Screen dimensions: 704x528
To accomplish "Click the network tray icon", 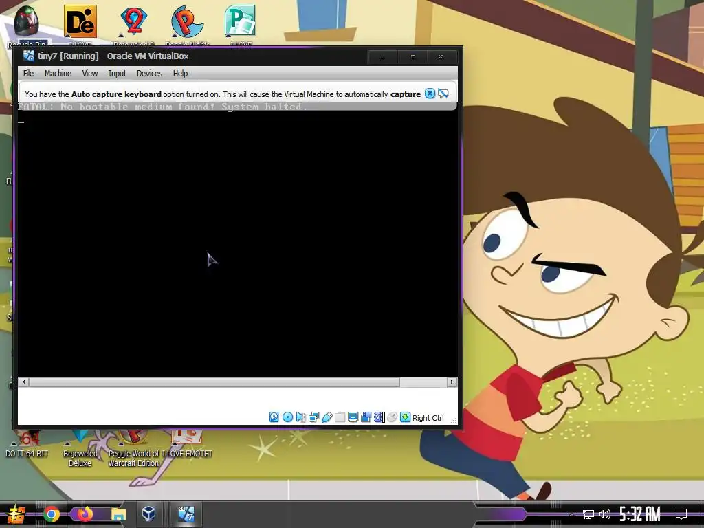I will point(588,514).
